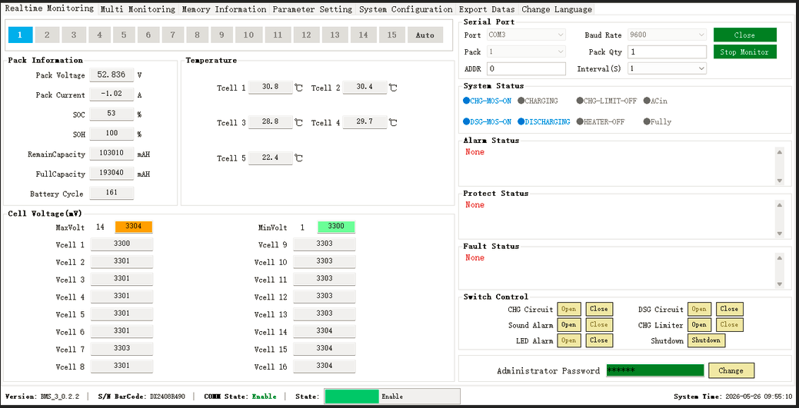Select pack number 9 button
The image size is (799, 408).
tap(221, 35)
